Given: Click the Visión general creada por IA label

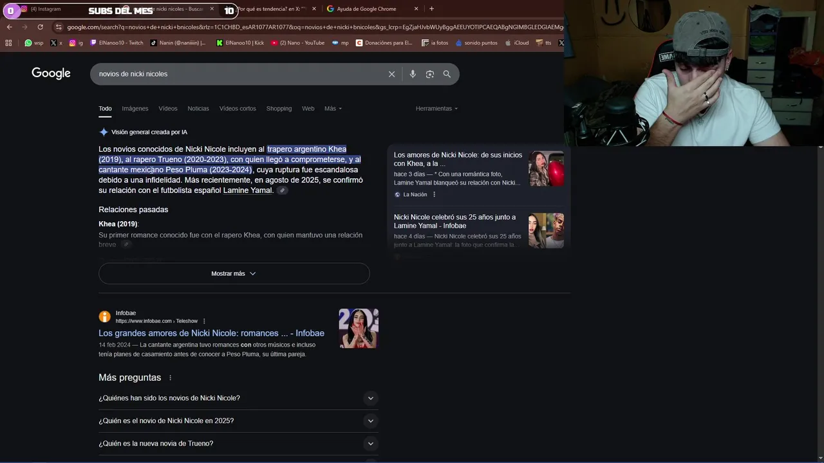Looking at the screenshot, I should (x=149, y=132).
